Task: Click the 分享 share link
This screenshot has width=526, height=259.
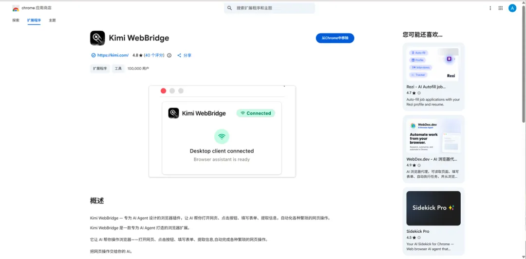Action: point(187,55)
